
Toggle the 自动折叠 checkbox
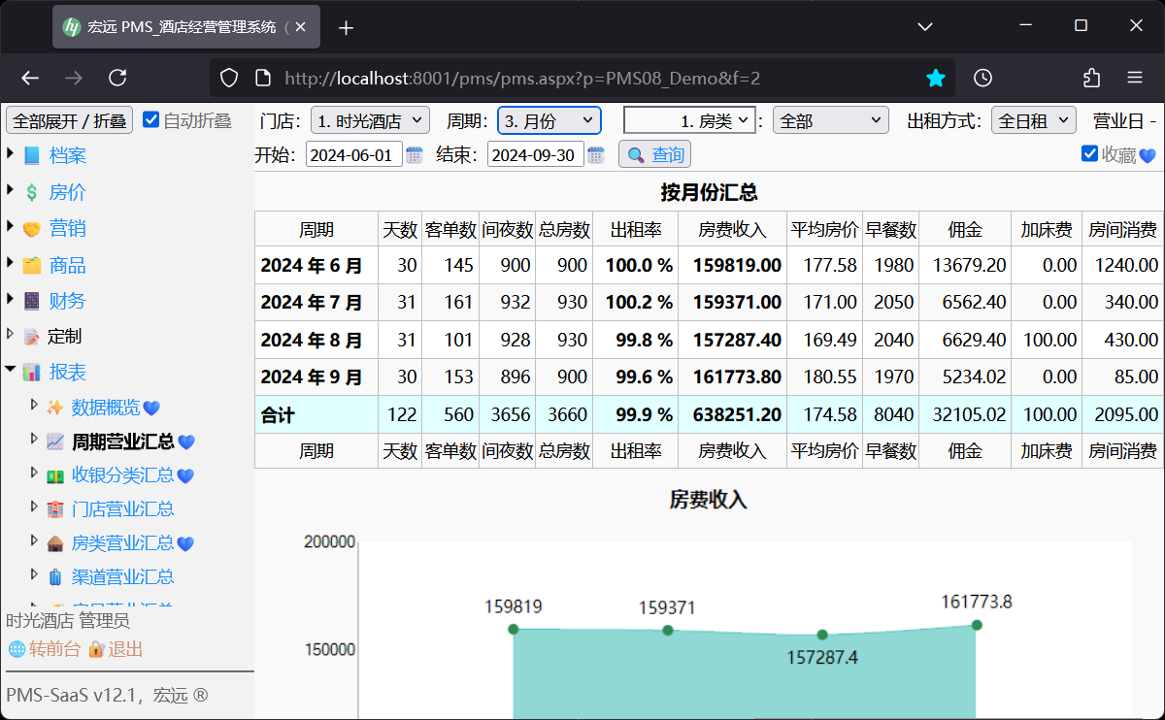[150, 120]
